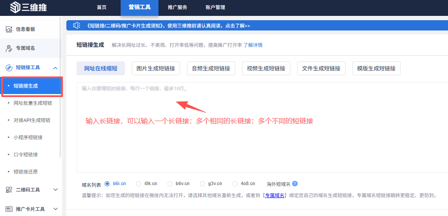448x216 pixels.
Task: Collapse the 短链接工具 section chevron
Action: [55, 68]
